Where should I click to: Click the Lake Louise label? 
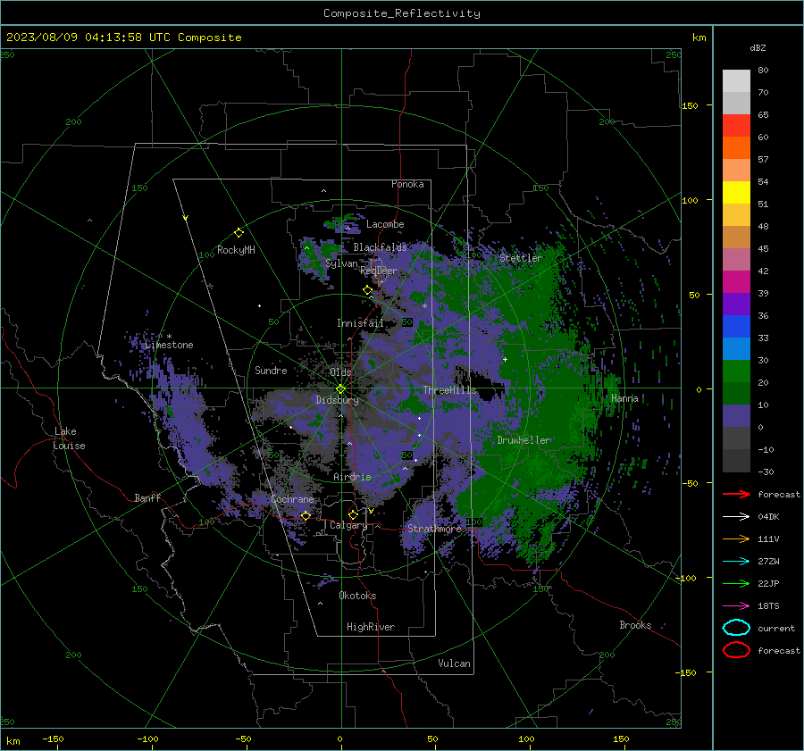[69, 438]
